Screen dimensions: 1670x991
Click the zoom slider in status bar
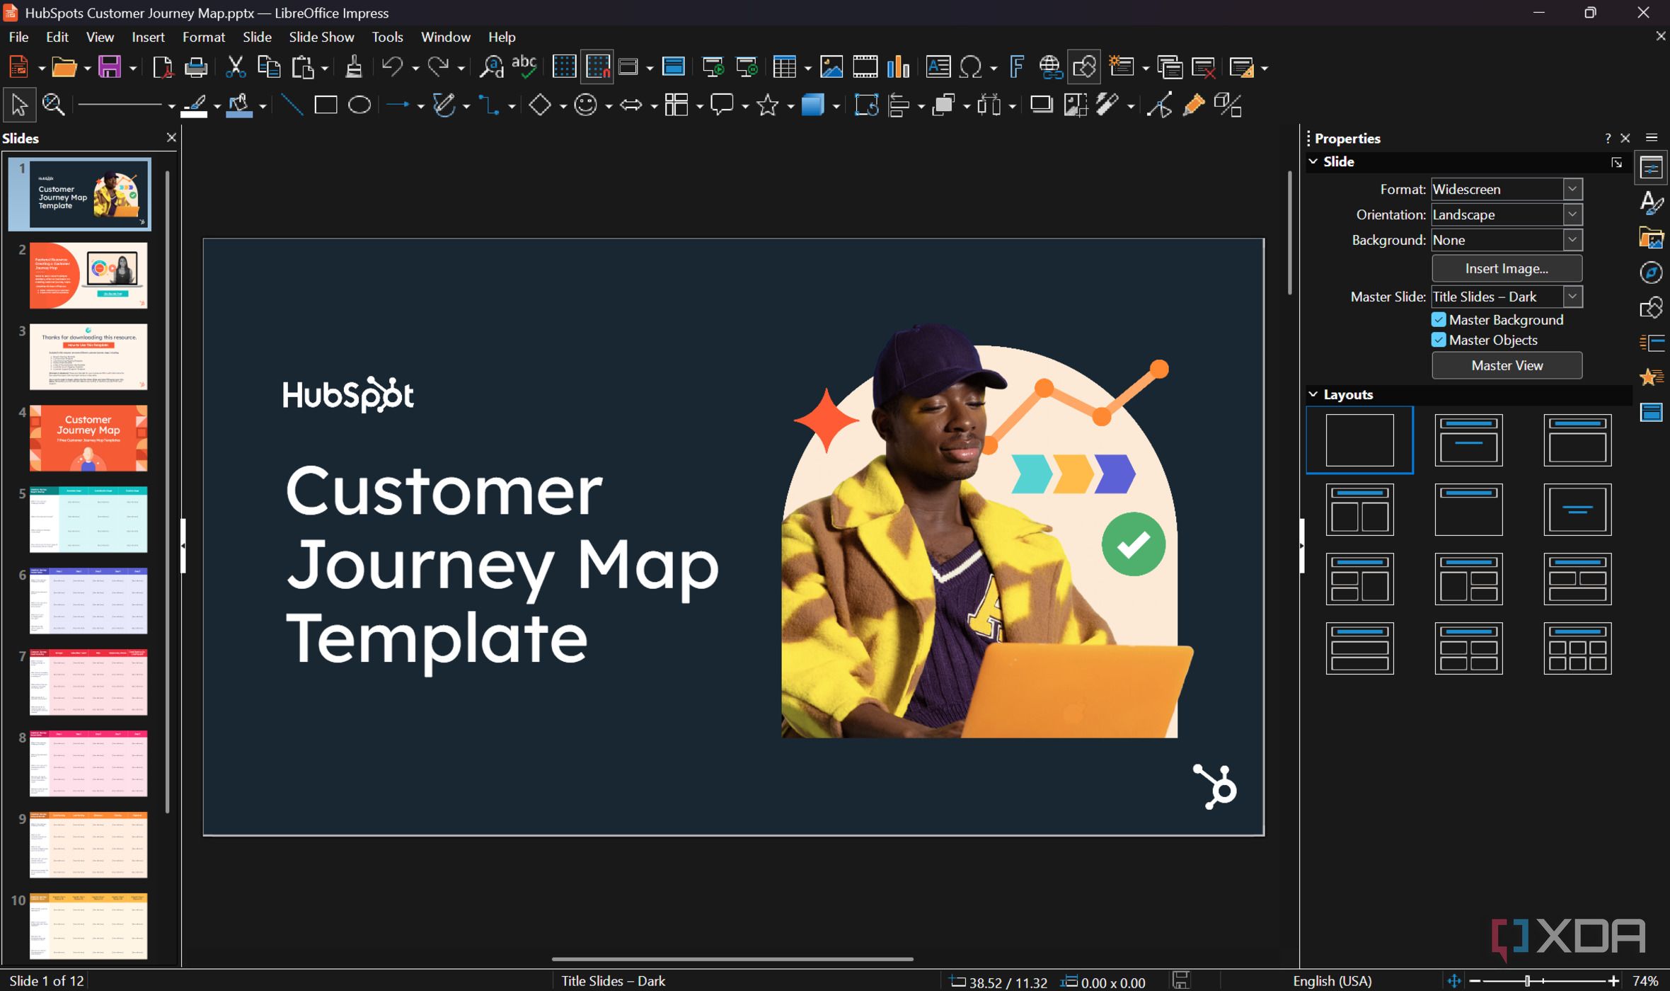1544,980
